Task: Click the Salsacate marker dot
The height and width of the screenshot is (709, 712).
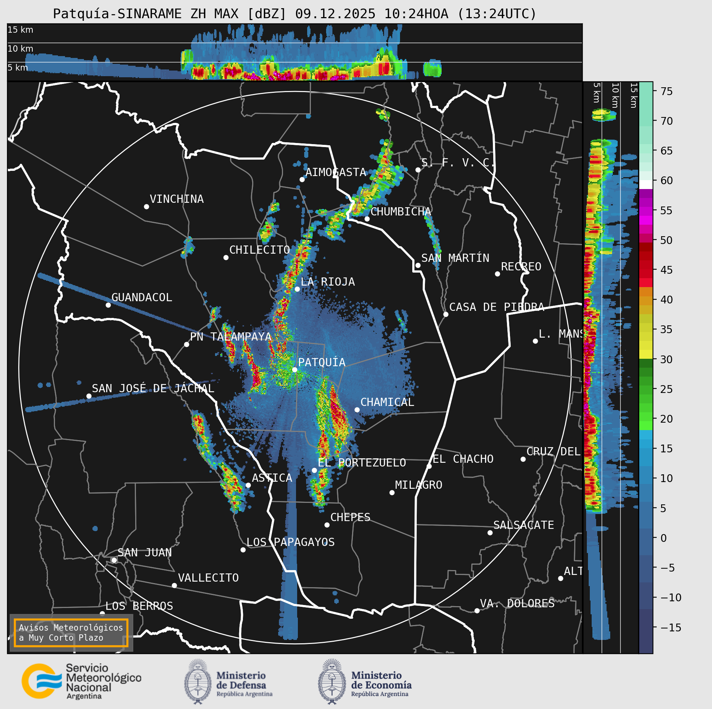Action: pos(490,533)
